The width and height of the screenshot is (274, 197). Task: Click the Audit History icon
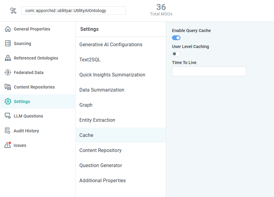tap(8, 131)
